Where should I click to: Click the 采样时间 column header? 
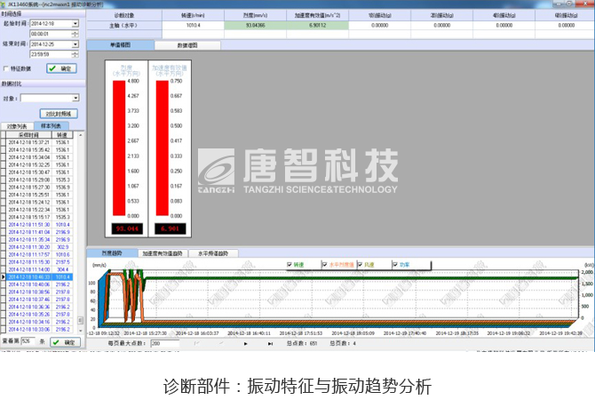pyautogui.click(x=28, y=135)
